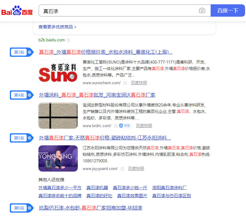Click the 第3名 rank badge
The image size is (246, 216).
[x=22, y=52]
